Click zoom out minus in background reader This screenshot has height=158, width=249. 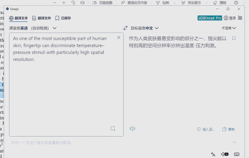[x=54, y=3]
